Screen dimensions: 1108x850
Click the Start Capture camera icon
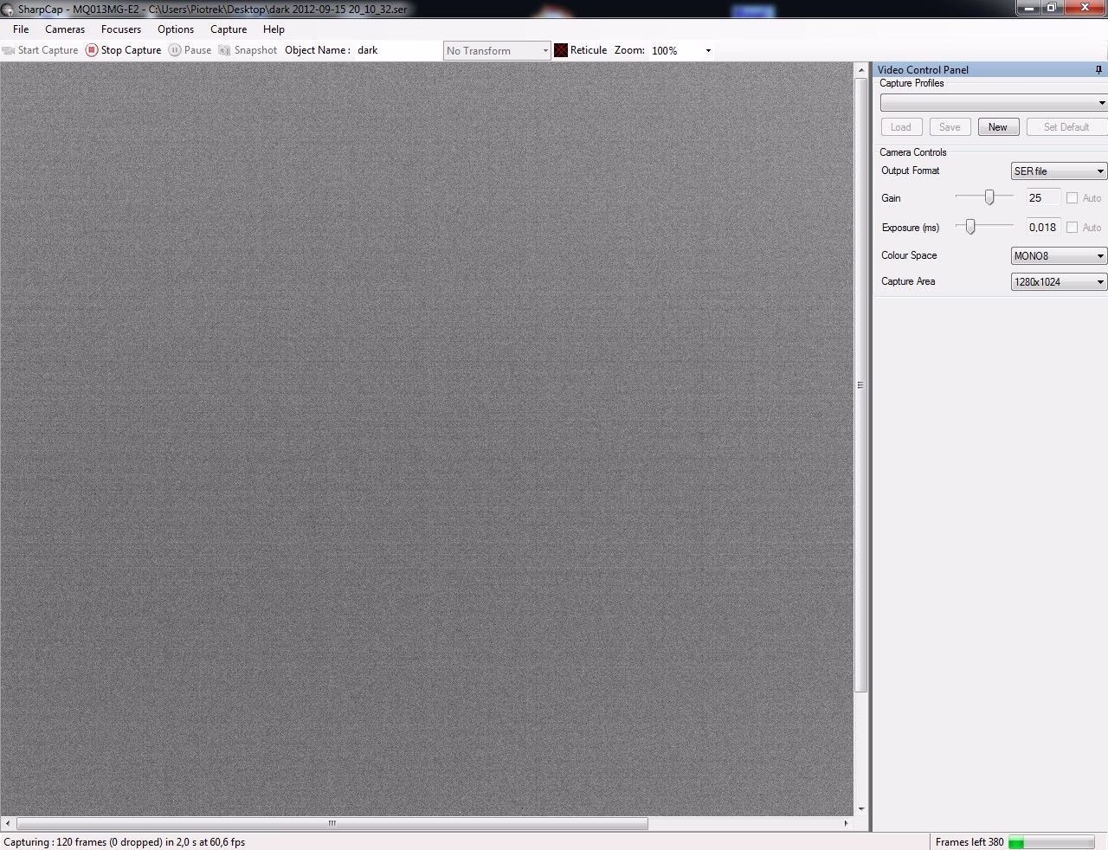(x=10, y=50)
